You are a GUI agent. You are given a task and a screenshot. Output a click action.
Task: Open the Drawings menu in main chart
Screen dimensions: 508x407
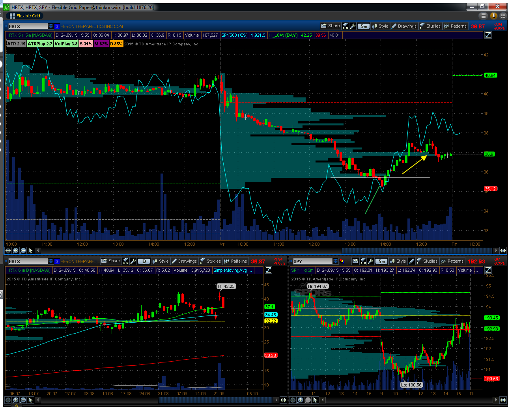403,26
